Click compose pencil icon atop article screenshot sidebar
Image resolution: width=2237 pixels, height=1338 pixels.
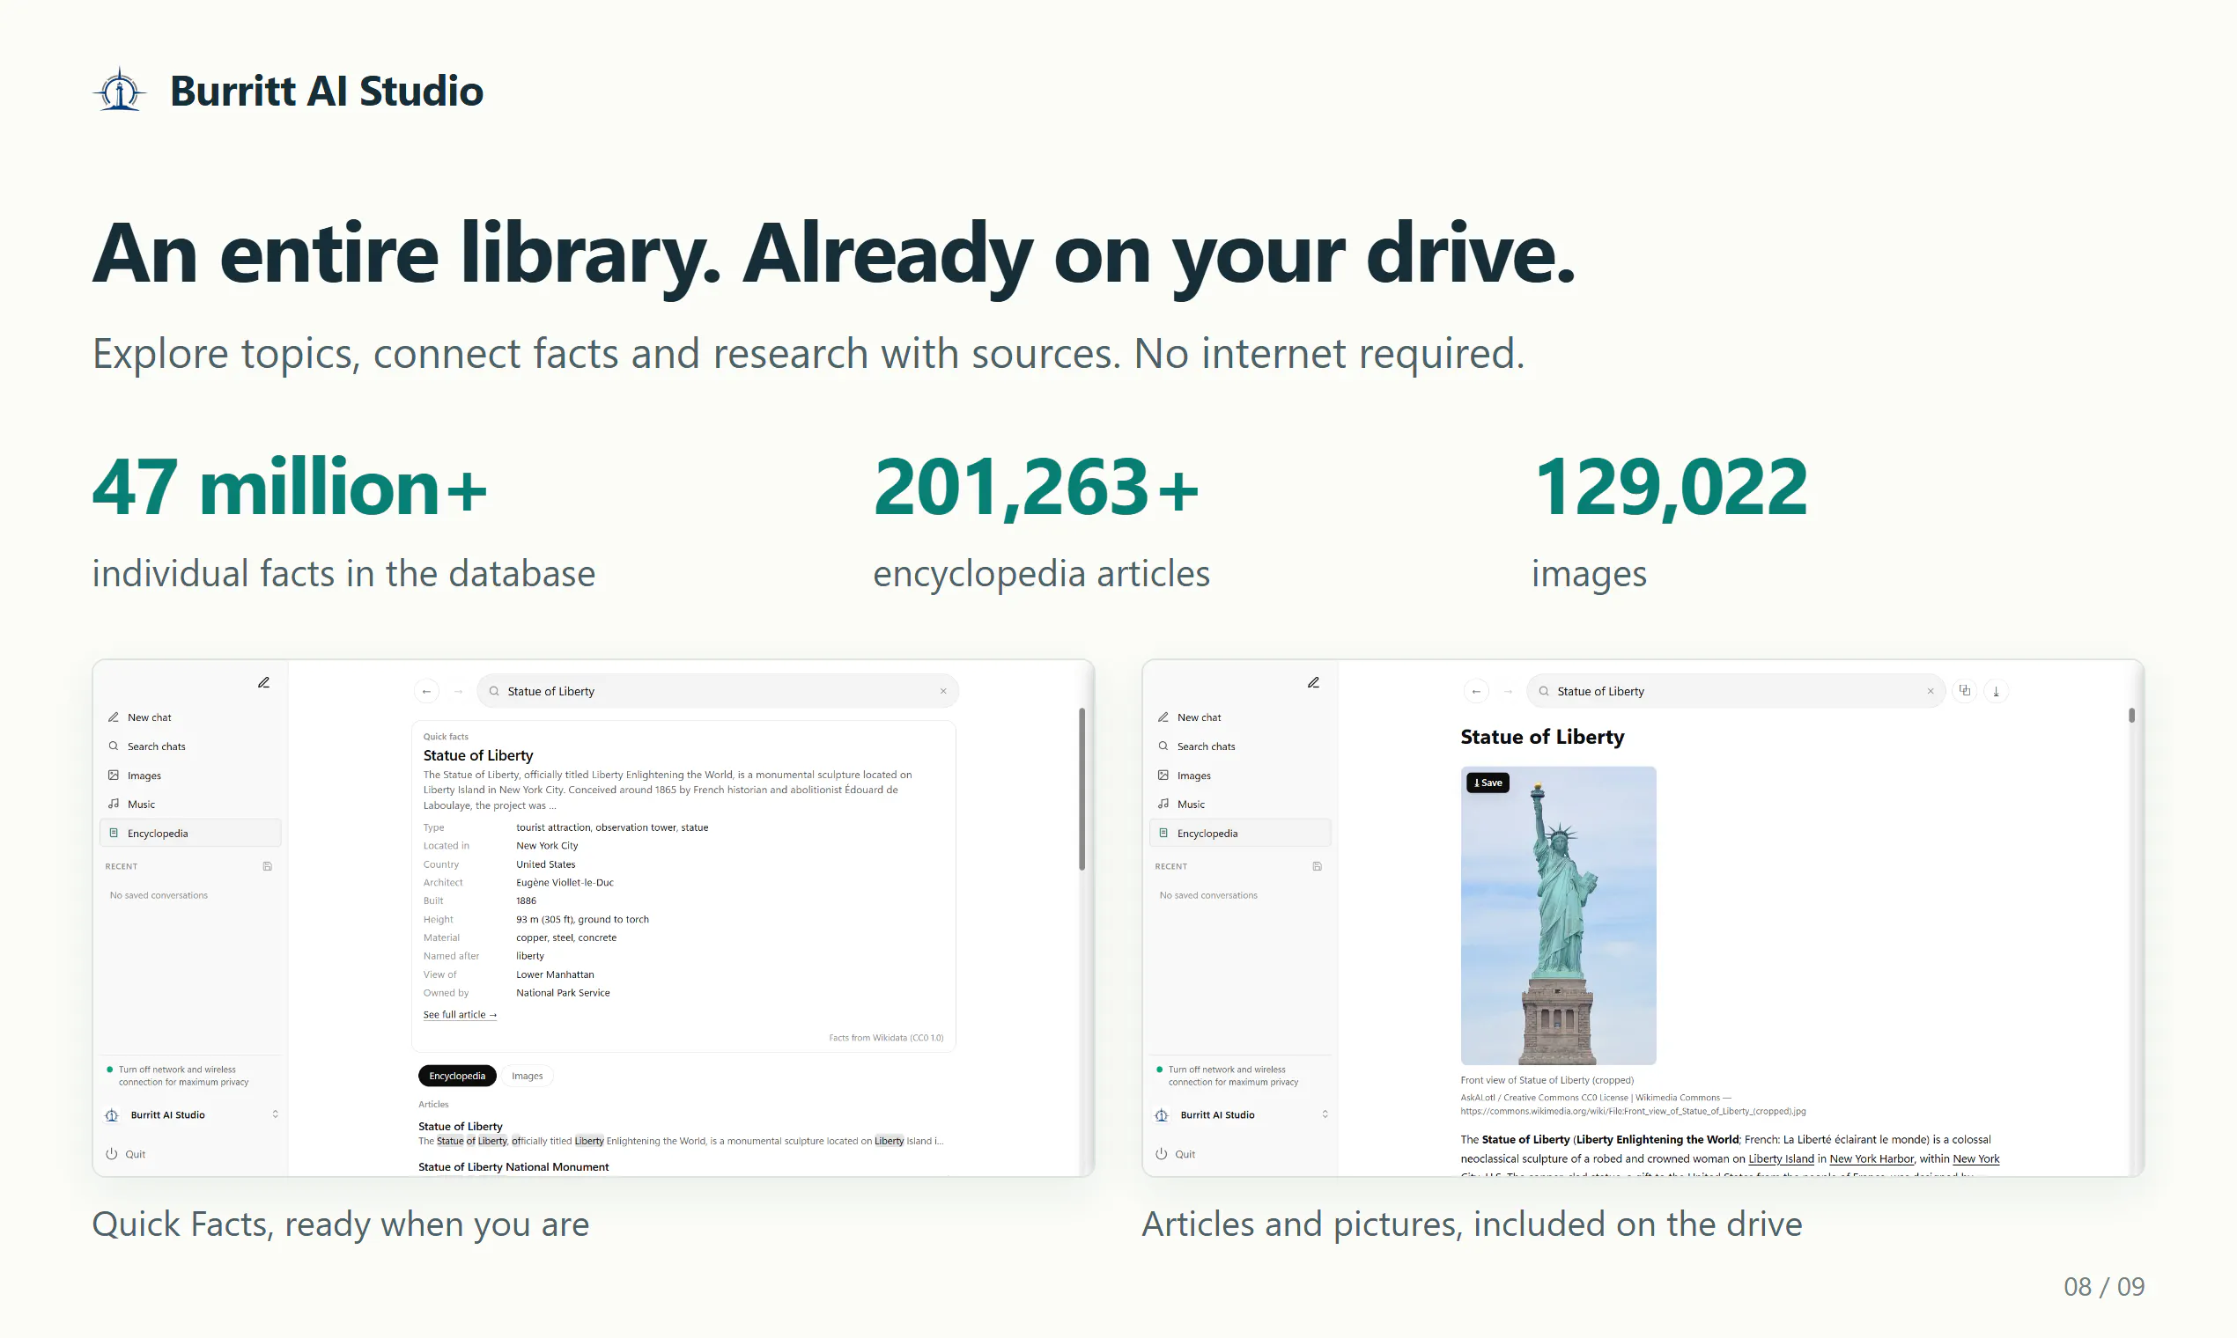point(1314,682)
